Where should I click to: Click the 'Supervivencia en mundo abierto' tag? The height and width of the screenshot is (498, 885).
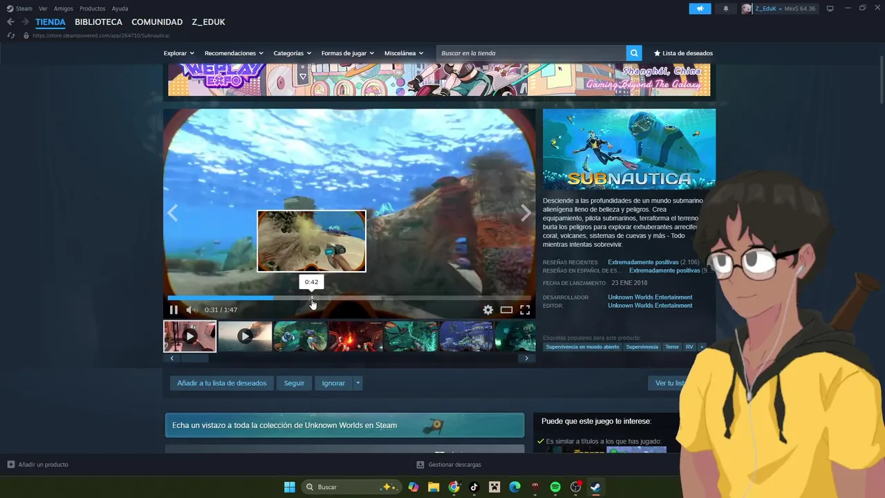582,347
